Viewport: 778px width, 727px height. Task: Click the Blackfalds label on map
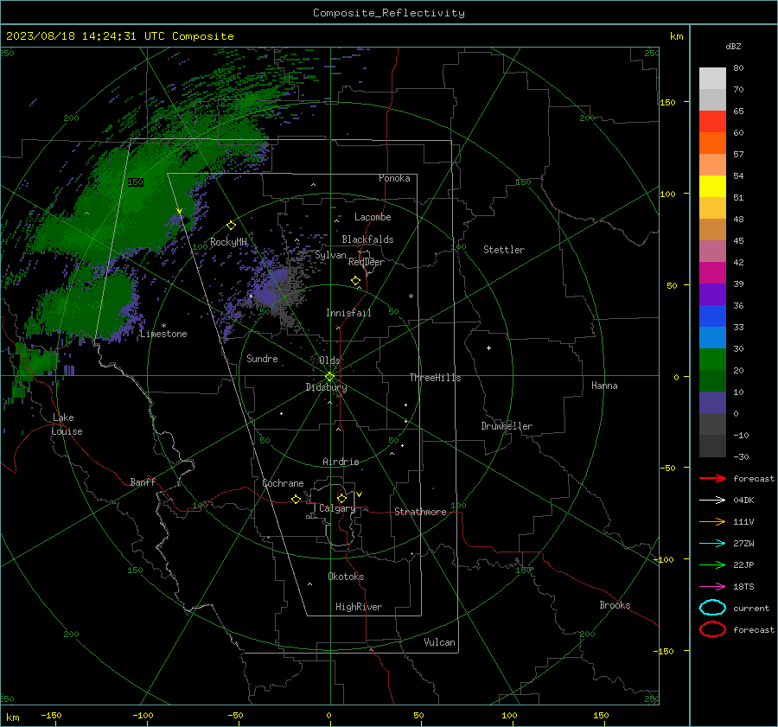click(367, 239)
